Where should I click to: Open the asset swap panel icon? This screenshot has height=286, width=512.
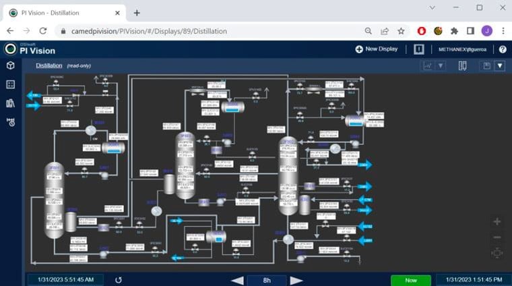point(463,65)
